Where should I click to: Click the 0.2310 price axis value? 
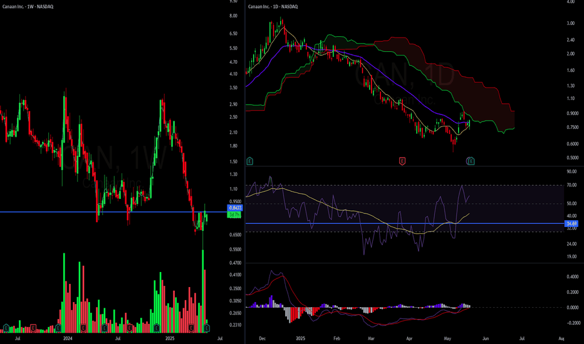click(235, 325)
